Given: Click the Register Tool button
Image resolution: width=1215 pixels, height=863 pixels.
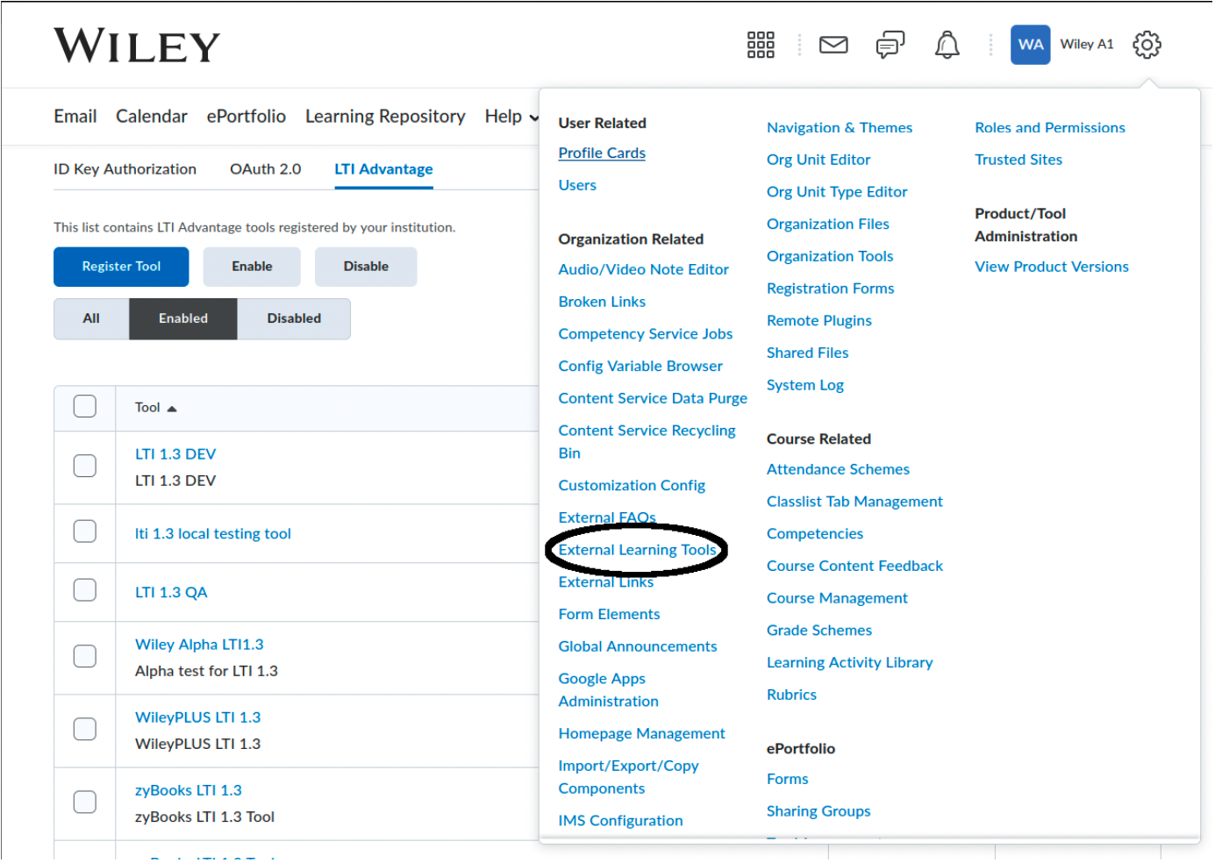Looking at the screenshot, I should tap(121, 267).
